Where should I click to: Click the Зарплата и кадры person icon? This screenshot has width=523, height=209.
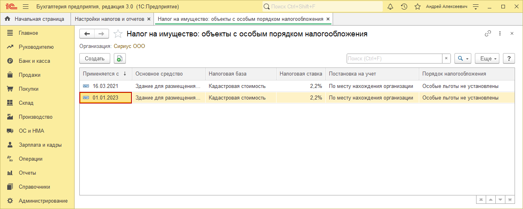tap(10, 145)
